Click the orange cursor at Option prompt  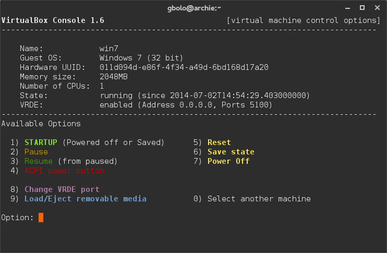coord(41,218)
